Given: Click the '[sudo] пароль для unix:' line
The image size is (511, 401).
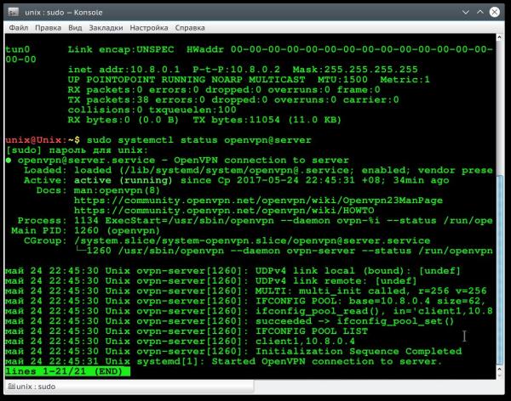Looking at the screenshot, I should point(77,150).
